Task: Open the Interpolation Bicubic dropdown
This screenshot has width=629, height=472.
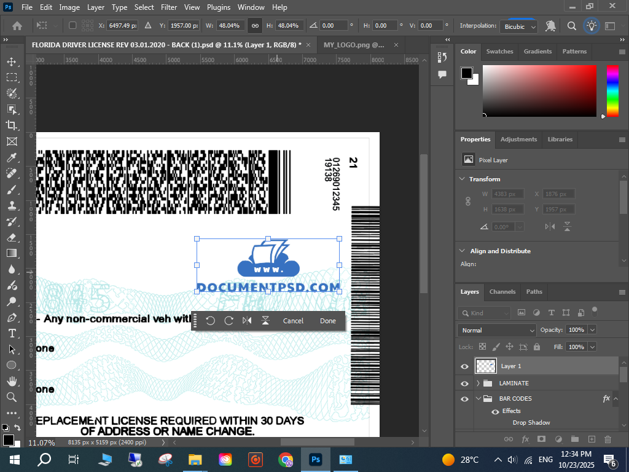Action: [520, 26]
